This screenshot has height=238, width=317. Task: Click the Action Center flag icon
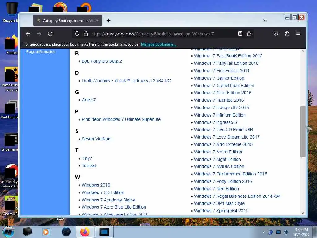(x=271, y=232)
